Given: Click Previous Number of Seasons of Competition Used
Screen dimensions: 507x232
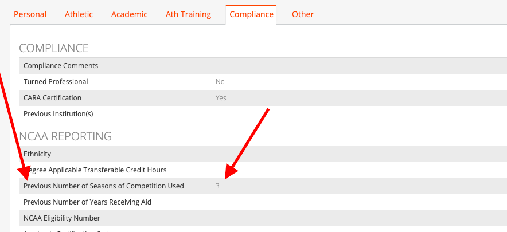Looking at the screenshot, I should (x=103, y=186).
